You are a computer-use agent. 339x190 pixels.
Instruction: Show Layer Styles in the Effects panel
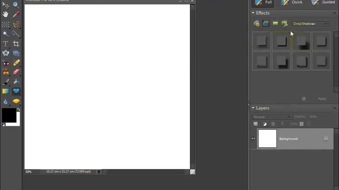coord(266,23)
